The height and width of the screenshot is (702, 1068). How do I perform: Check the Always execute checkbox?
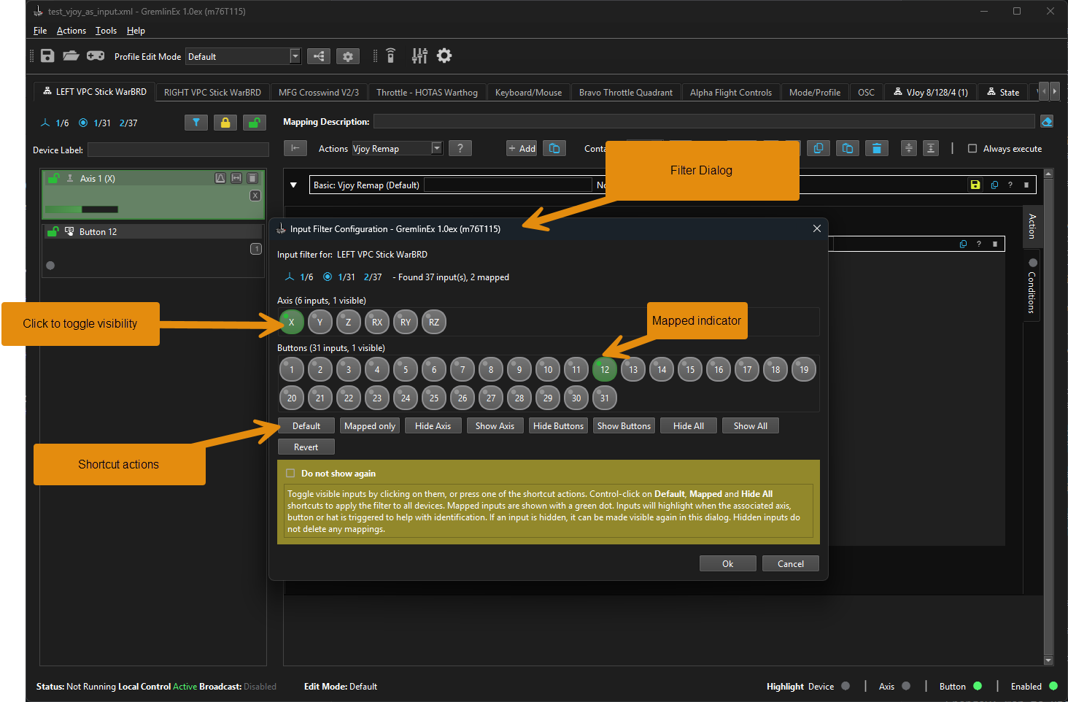972,149
